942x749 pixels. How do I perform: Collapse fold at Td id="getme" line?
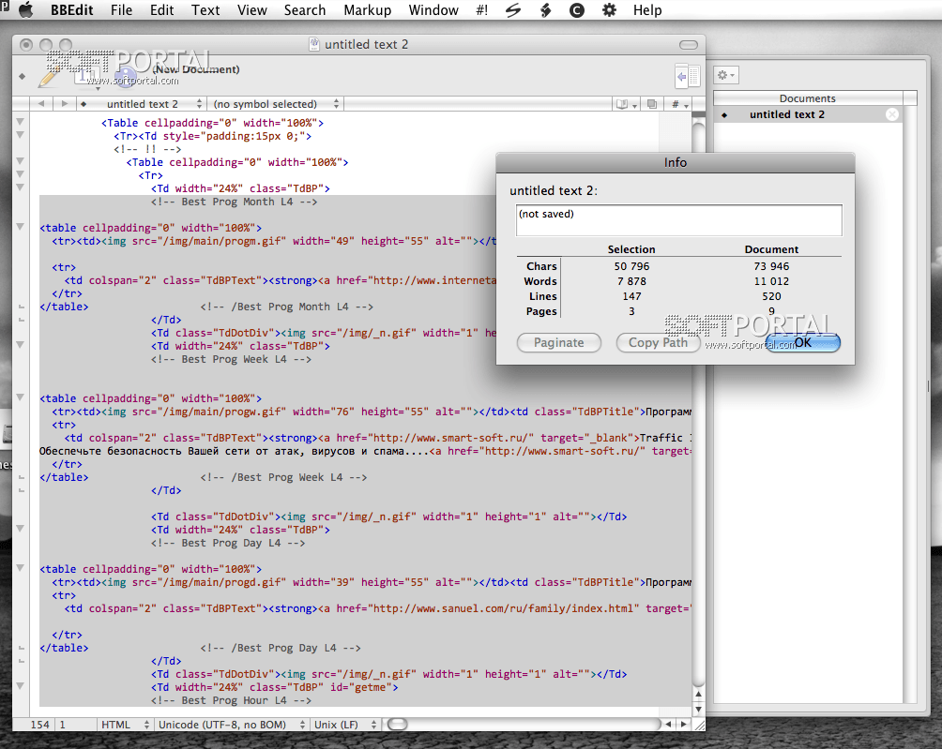pyautogui.click(x=20, y=686)
